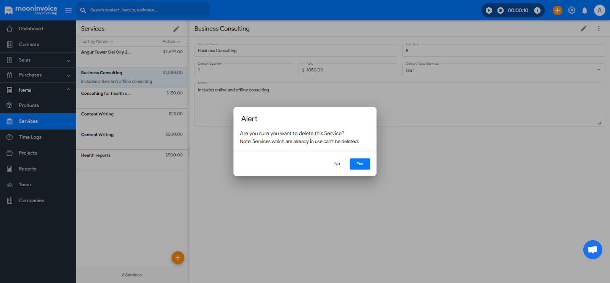Open the Active filter dropdown
610x283 pixels.
pos(171,42)
